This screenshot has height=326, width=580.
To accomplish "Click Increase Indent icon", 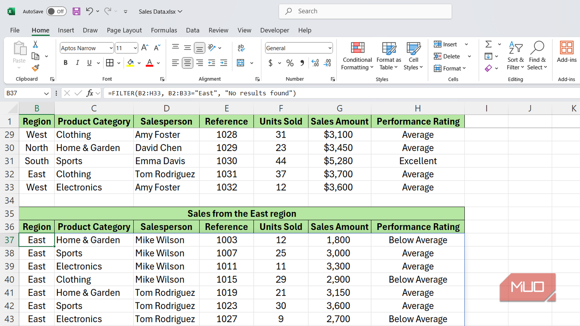I will 223,63.
